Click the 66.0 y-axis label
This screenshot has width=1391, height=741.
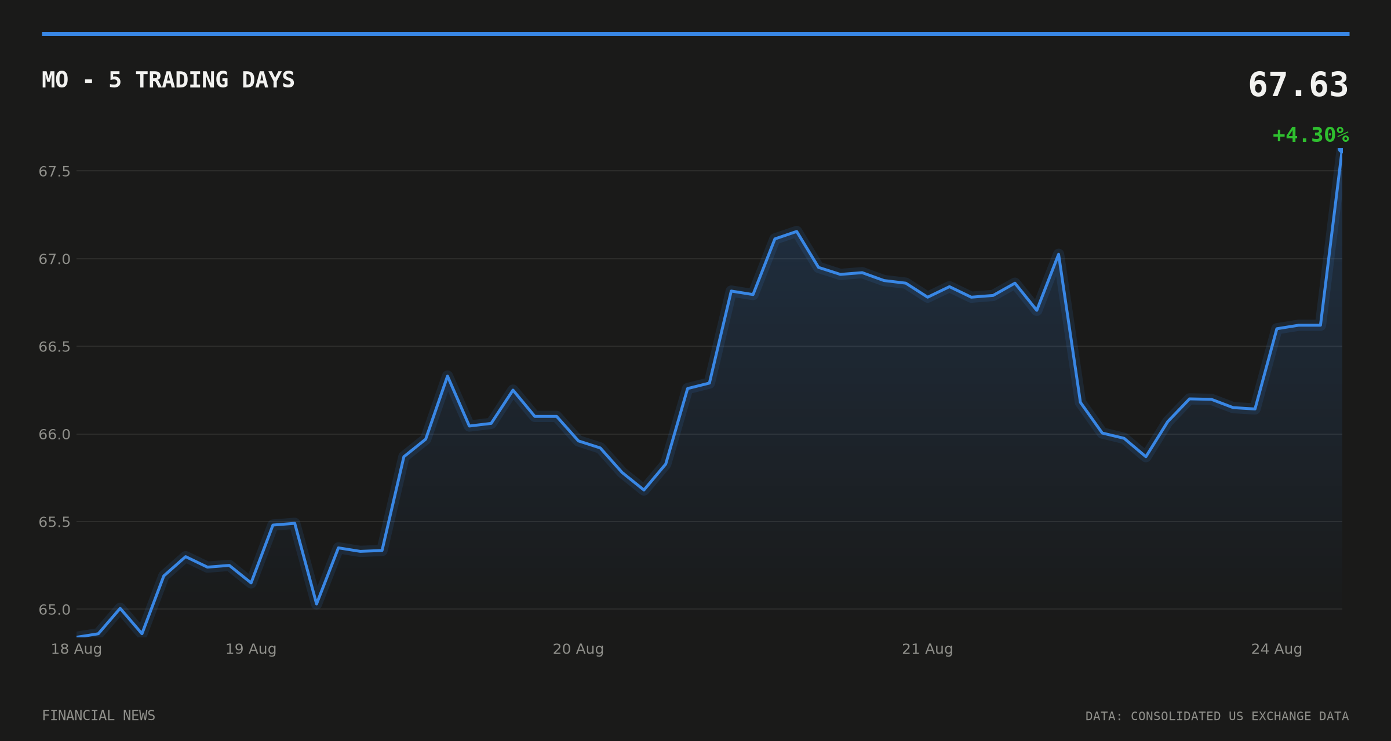tap(54, 435)
